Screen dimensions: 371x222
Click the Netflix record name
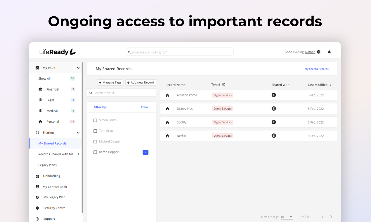pyautogui.click(x=181, y=136)
